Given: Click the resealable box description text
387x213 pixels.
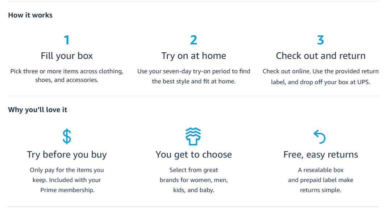Looking at the screenshot, I should (x=321, y=180).
